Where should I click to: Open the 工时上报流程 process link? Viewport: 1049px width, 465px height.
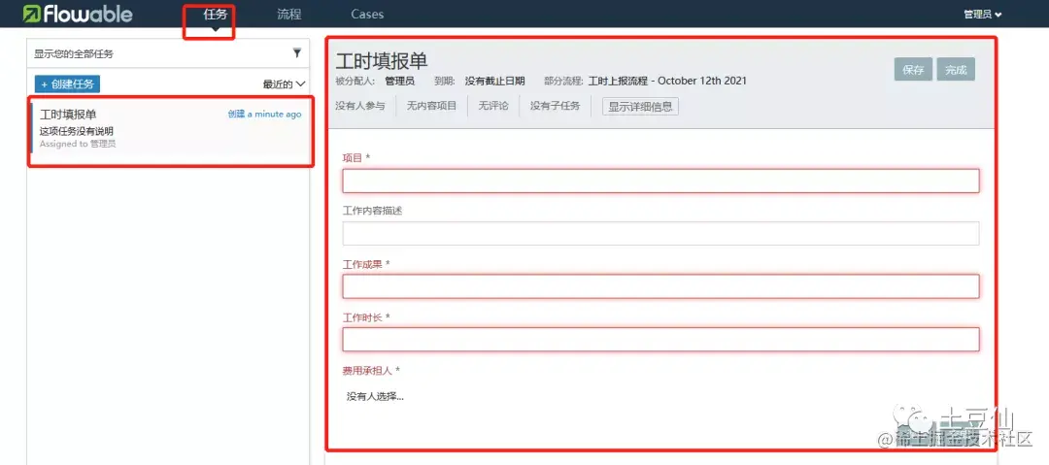[667, 81]
